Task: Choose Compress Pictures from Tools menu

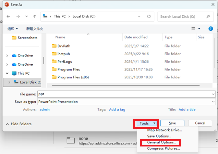Action: pyautogui.click(x=163, y=149)
